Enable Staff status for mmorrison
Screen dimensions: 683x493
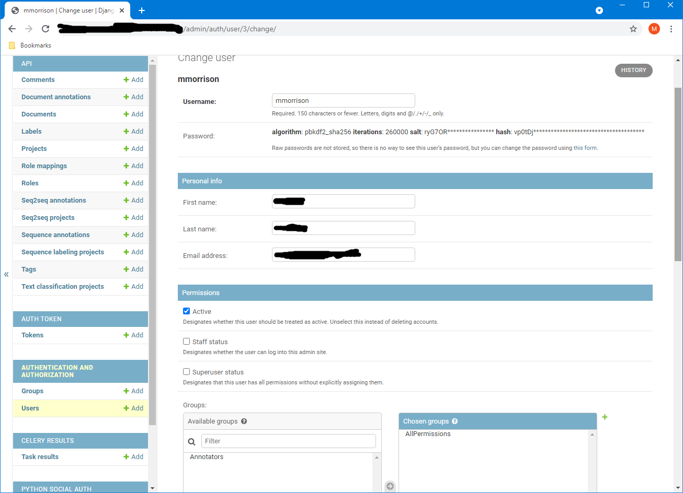coord(186,341)
